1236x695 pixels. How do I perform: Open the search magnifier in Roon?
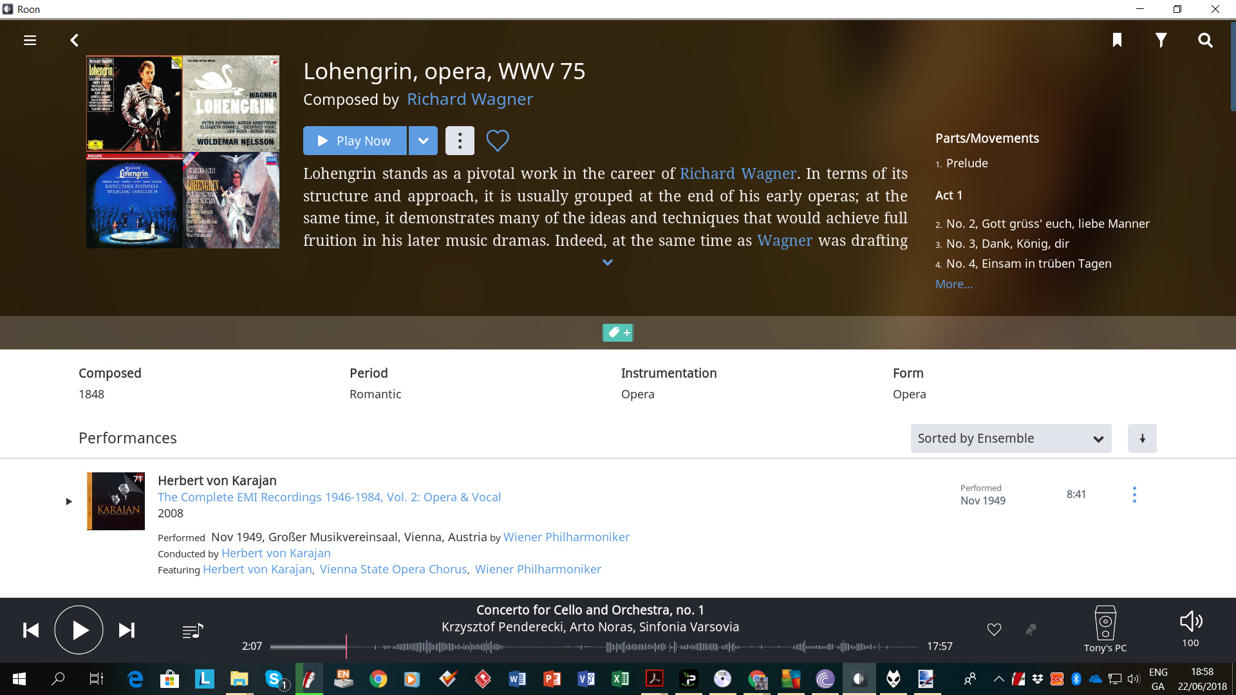(1205, 40)
